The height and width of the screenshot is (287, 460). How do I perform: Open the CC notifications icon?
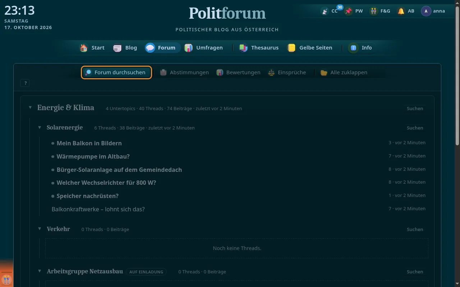point(325,11)
